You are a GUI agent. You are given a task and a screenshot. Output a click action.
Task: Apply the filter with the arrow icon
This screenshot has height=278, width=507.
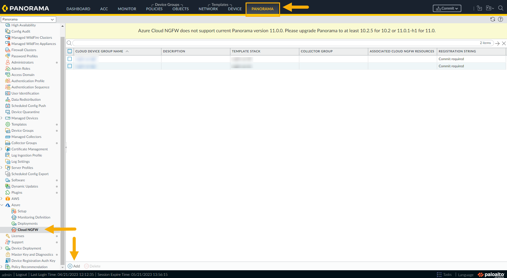pyautogui.click(x=497, y=43)
